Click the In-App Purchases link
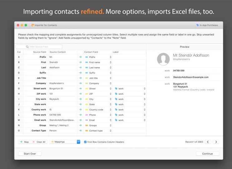The image size is (232, 169). point(207,25)
